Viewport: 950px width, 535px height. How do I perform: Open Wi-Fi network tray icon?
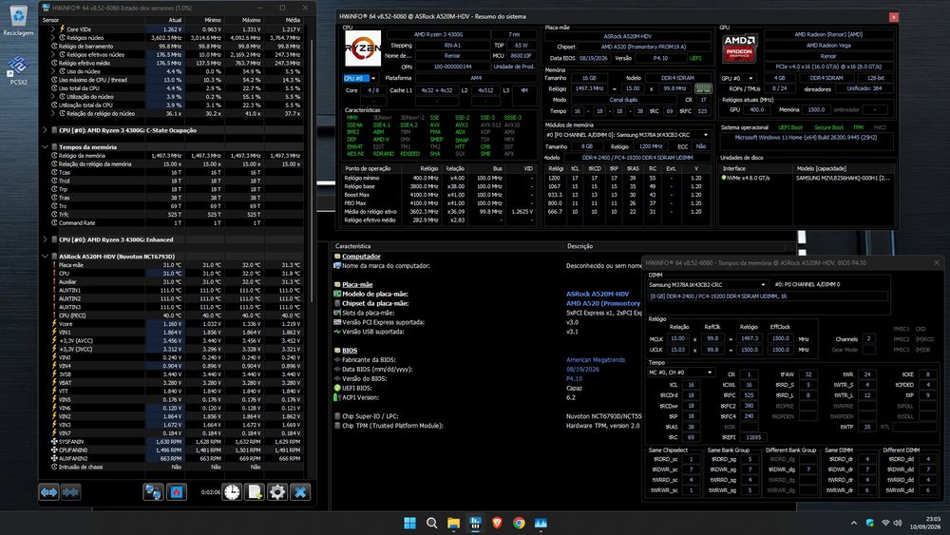(885, 523)
